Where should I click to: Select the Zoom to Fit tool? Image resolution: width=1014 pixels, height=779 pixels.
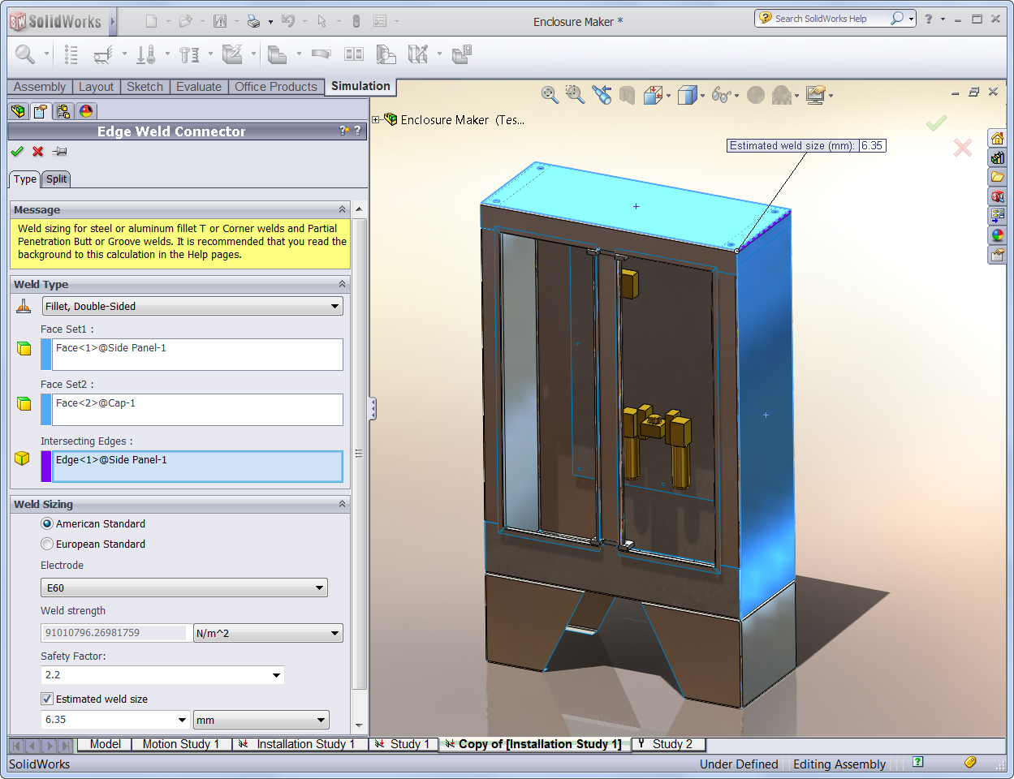pos(550,95)
